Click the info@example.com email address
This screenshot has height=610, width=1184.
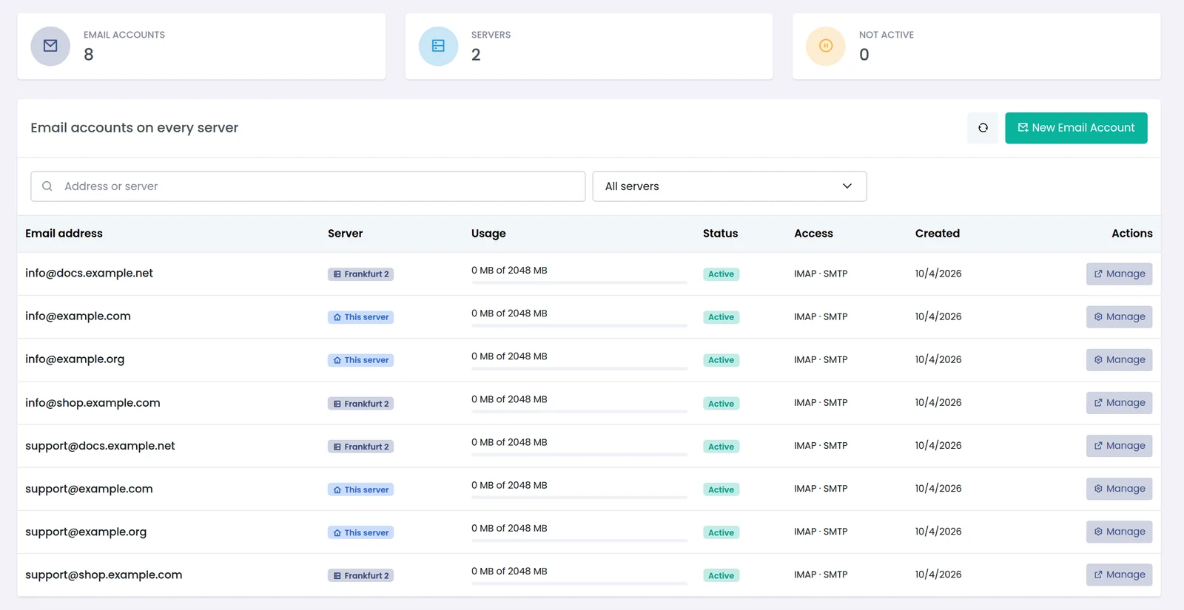click(78, 316)
